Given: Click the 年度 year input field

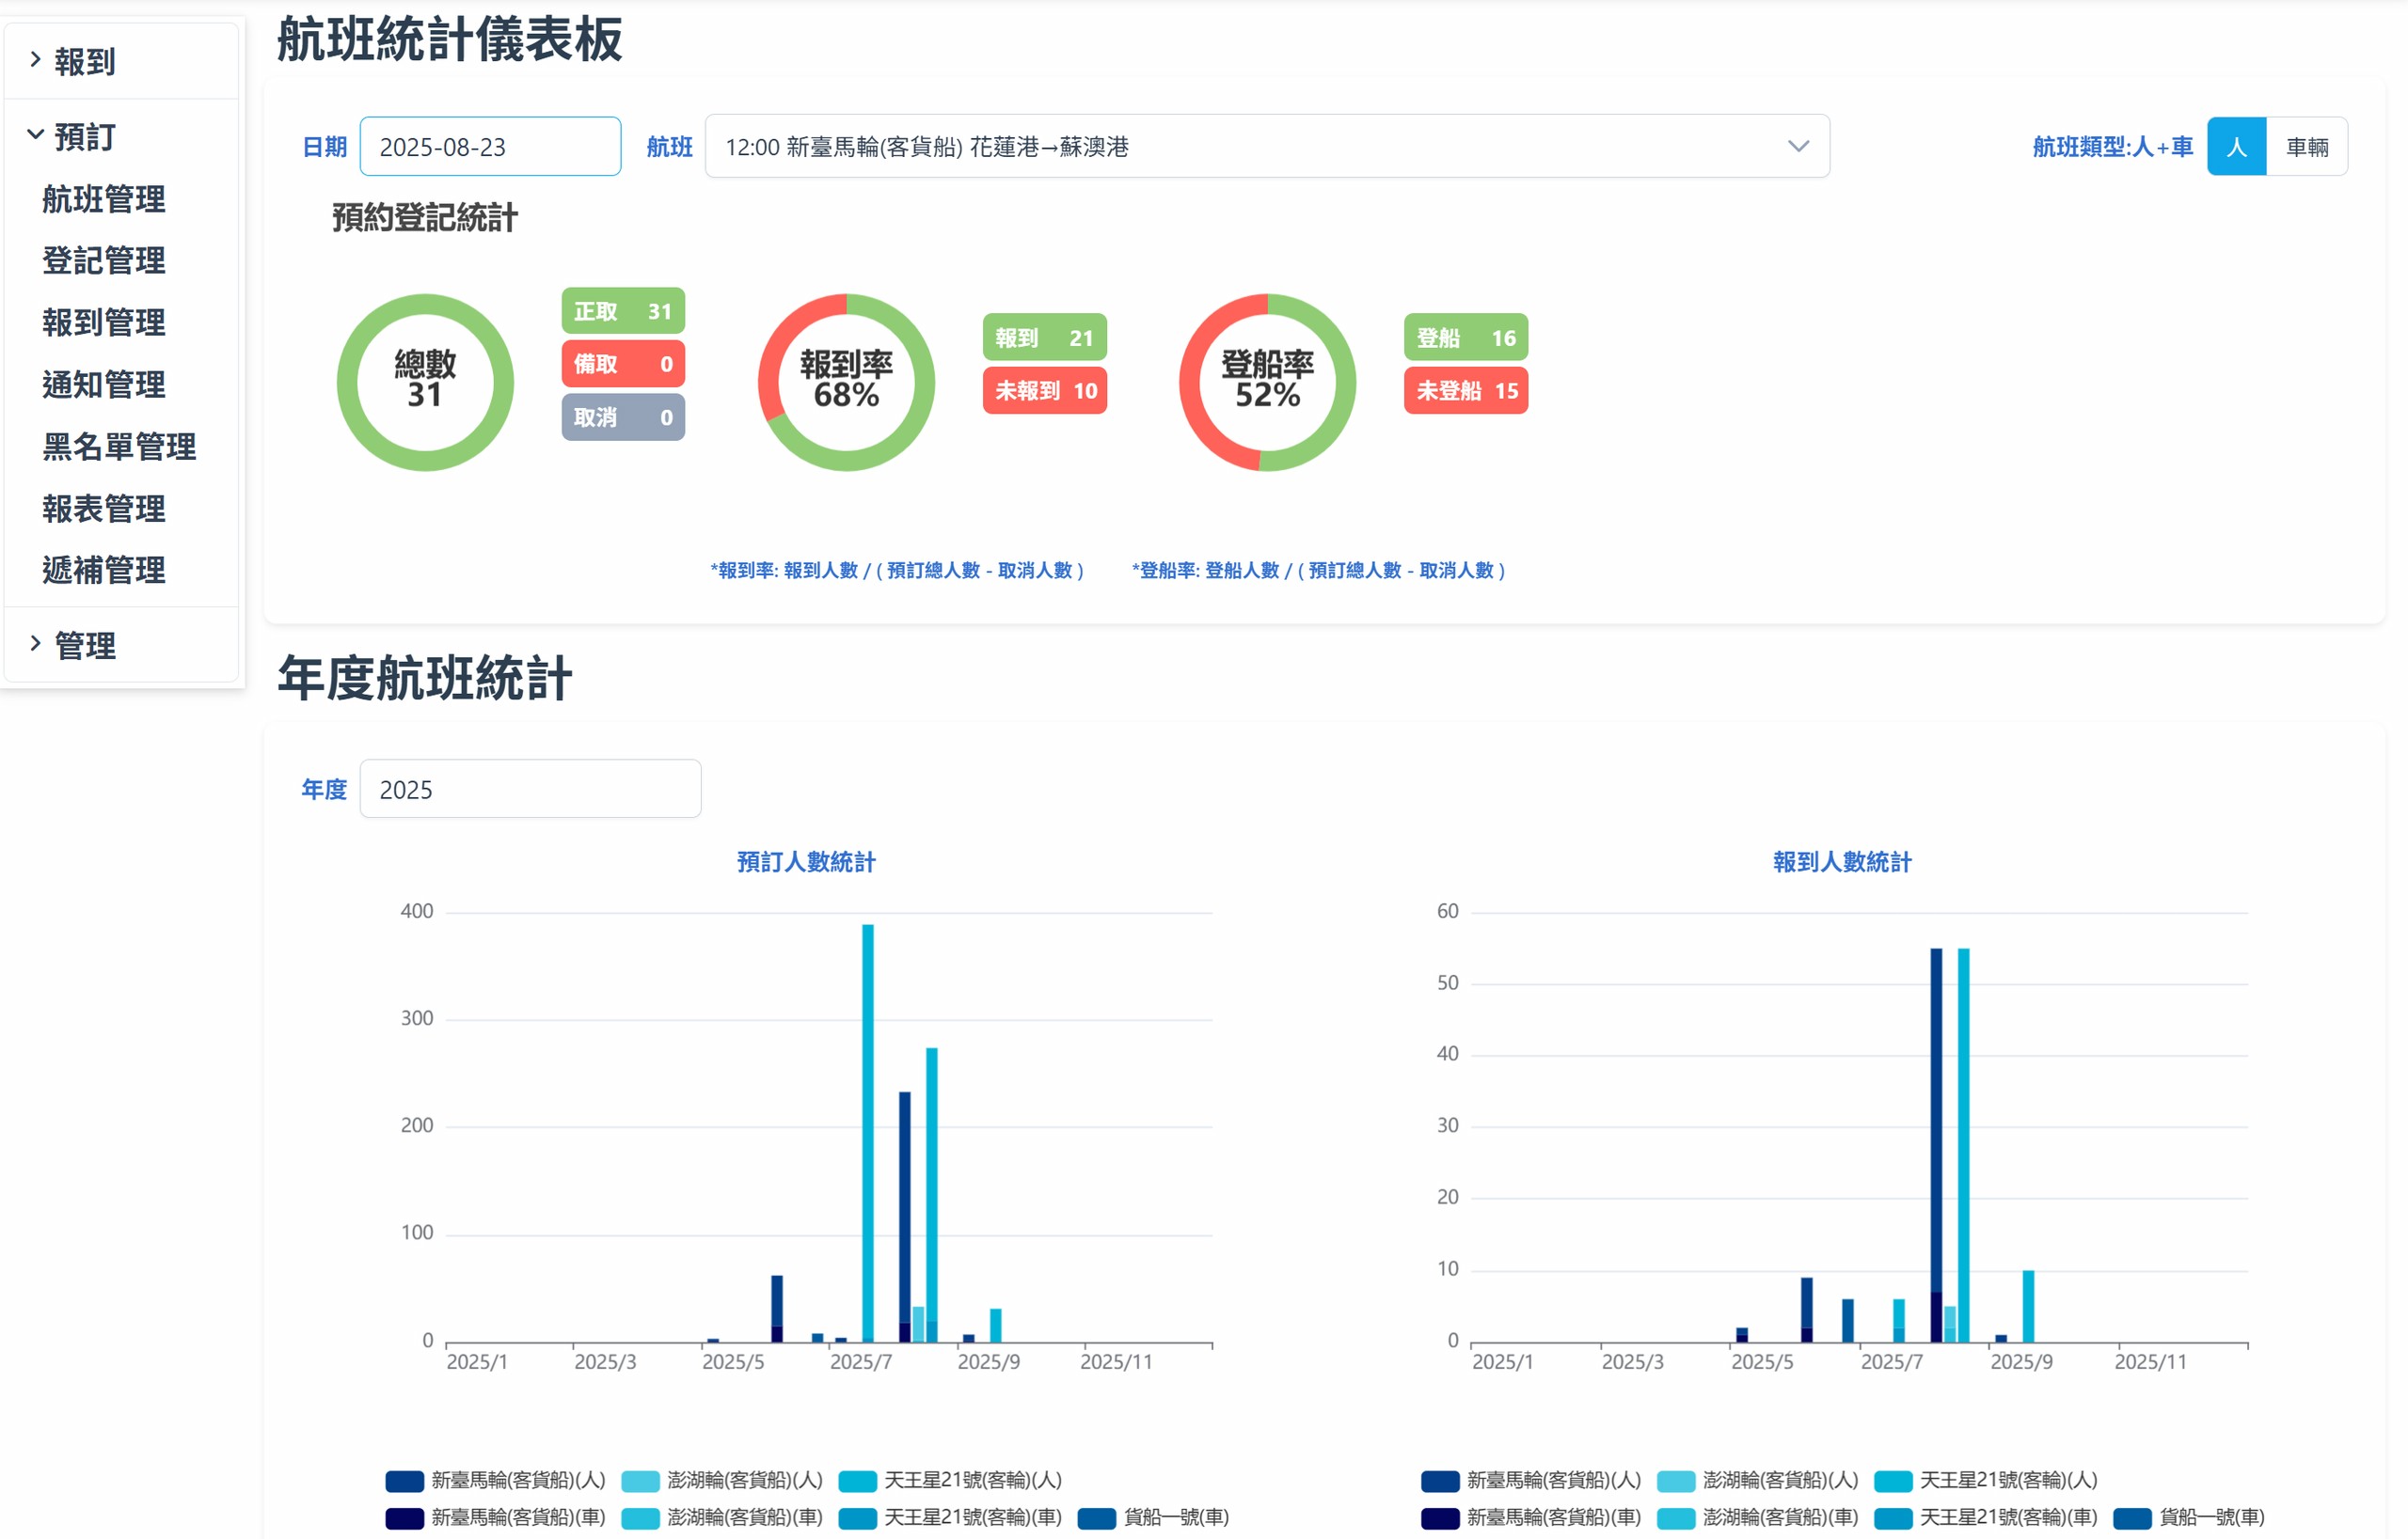Looking at the screenshot, I should click(x=530, y=790).
